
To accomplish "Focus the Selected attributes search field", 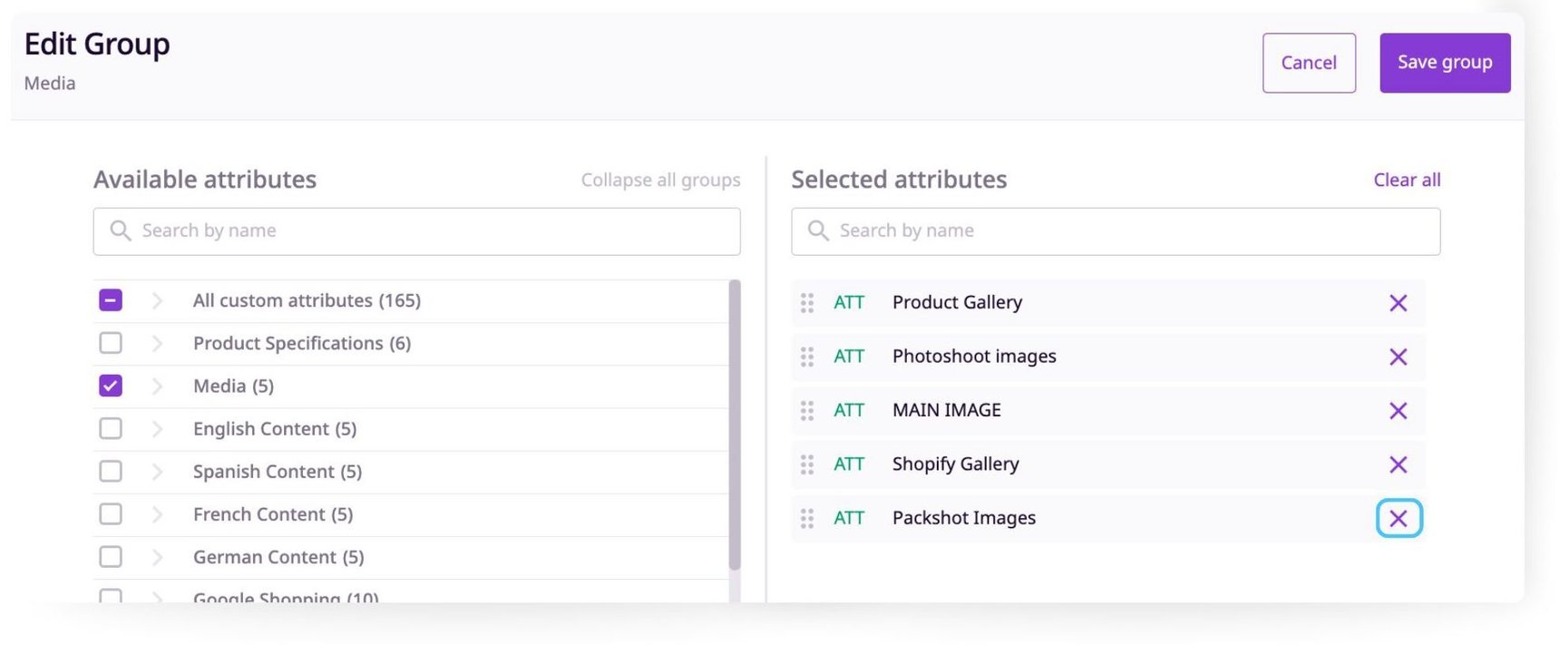I will pyautogui.click(x=1116, y=231).
